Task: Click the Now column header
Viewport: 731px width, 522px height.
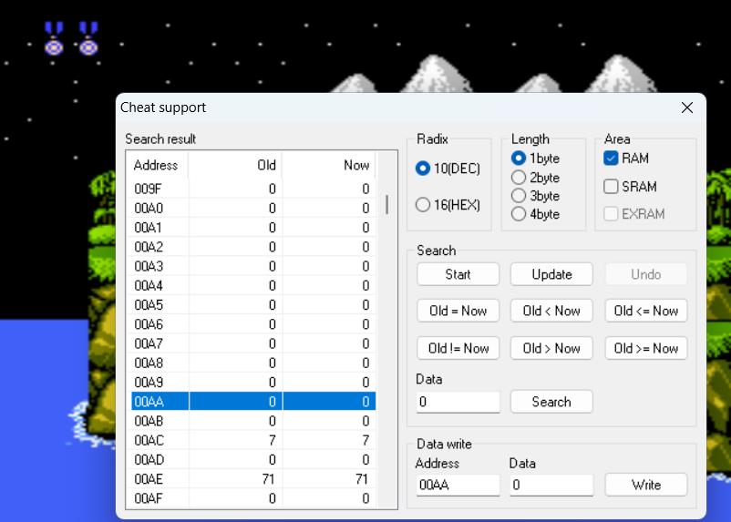Action: click(329, 165)
